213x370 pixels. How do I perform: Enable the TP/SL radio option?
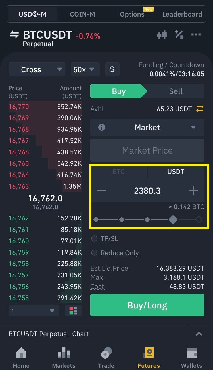94,239
